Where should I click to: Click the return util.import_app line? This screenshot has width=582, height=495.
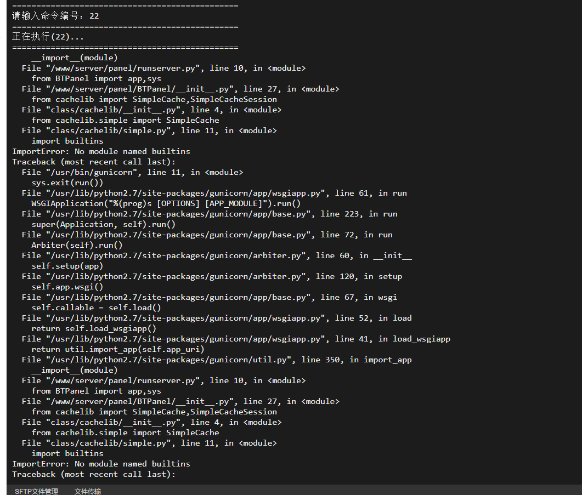click(x=118, y=349)
